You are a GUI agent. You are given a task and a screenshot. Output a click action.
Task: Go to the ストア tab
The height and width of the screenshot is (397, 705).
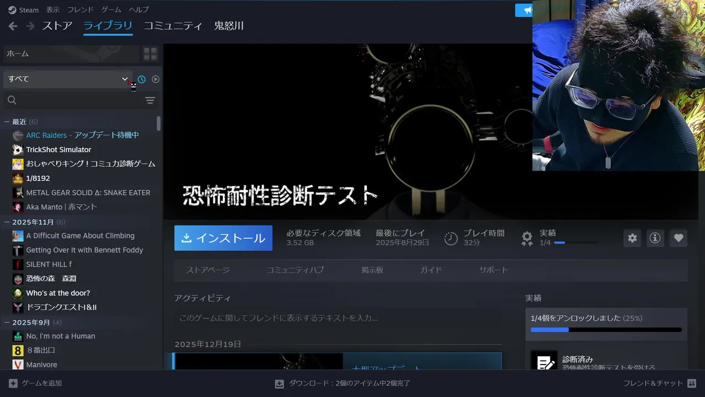tap(57, 26)
